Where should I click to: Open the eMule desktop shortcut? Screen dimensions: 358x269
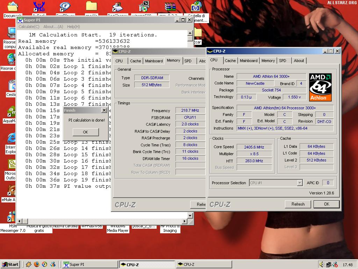[x=11, y=191]
